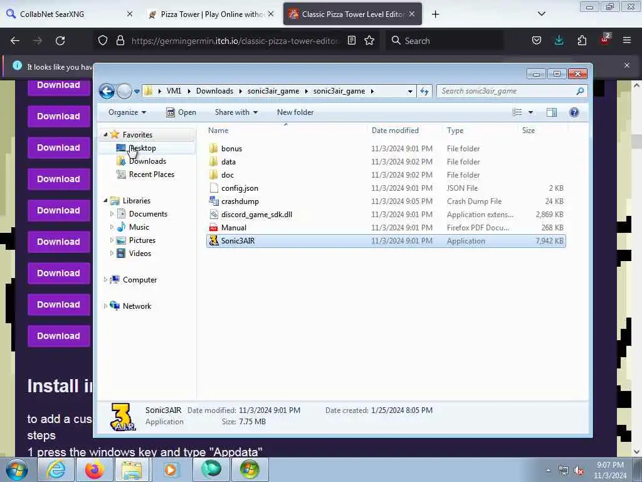Toggle Firefox reader view

(x=351, y=41)
